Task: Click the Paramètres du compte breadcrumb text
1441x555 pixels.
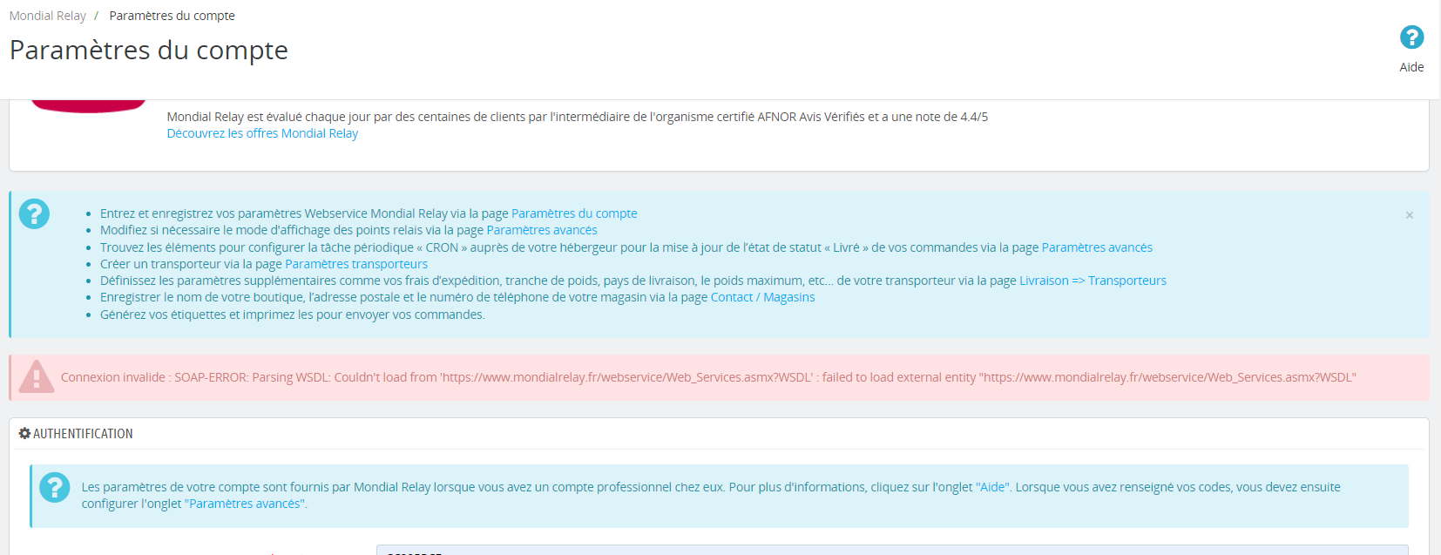Action: (x=172, y=16)
